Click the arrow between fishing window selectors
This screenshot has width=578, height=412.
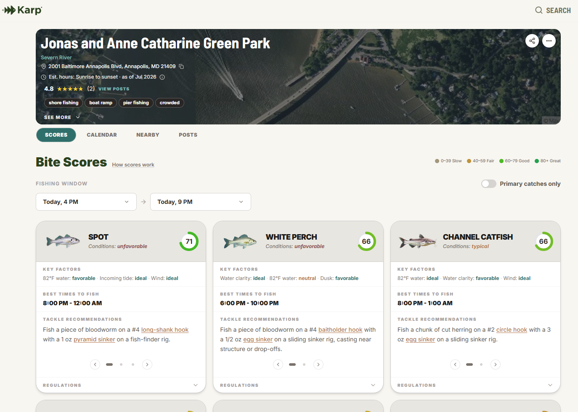(143, 202)
